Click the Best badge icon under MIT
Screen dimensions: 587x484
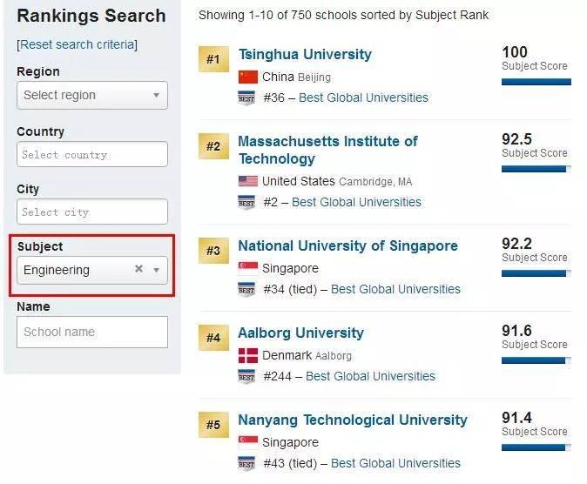pyautogui.click(x=246, y=202)
